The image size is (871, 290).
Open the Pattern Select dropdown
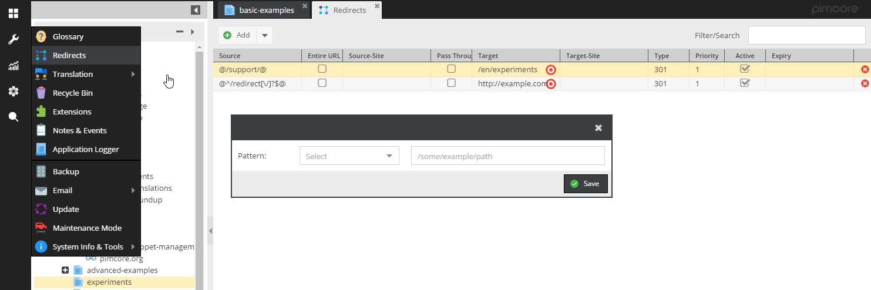click(x=349, y=156)
